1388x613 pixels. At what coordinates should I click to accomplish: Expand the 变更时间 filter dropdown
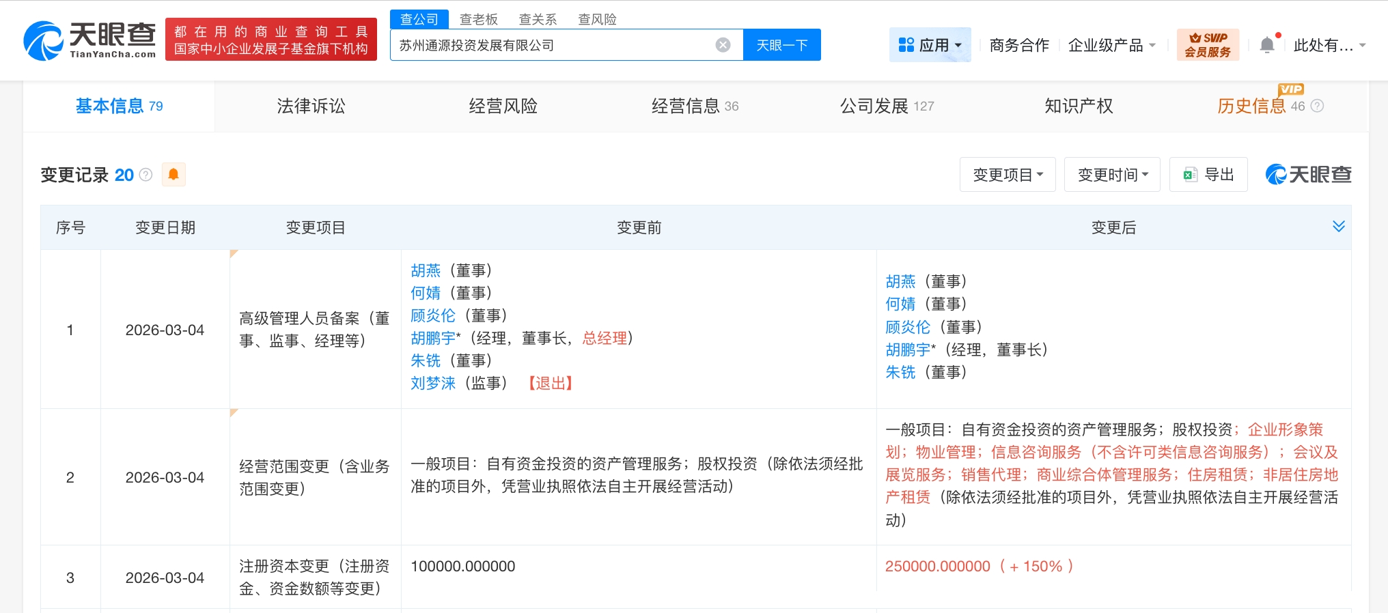[x=1112, y=175]
